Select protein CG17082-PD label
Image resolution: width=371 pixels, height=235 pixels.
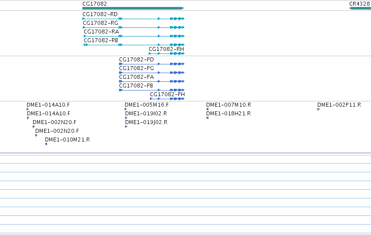[136, 60]
